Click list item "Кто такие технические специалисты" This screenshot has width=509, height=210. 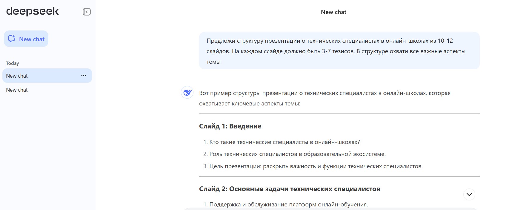[x=284, y=142]
